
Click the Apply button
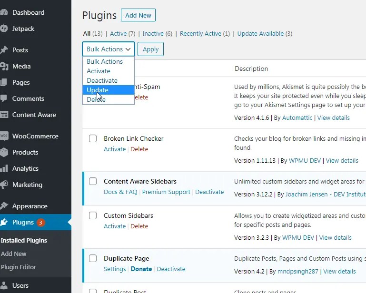(x=150, y=49)
